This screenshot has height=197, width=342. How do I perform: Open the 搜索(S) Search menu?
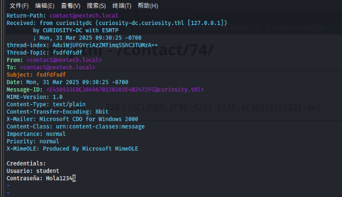(x=96, y=6)
